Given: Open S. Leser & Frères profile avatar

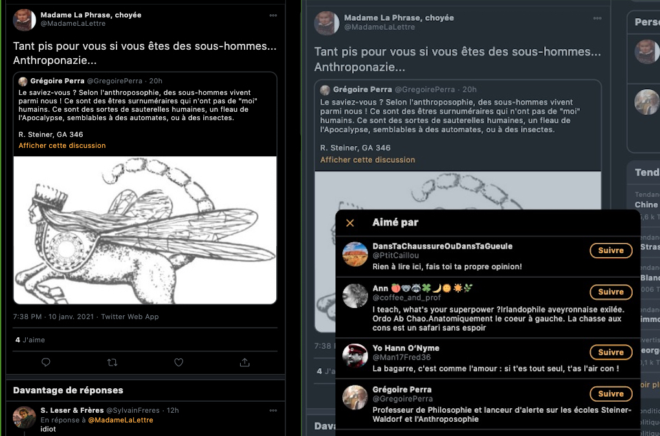Looking at the screenshot, I should [x=25, y=417].
